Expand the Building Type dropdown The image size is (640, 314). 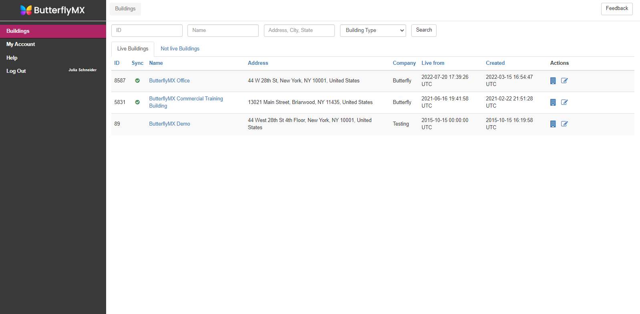pos(372,30)
